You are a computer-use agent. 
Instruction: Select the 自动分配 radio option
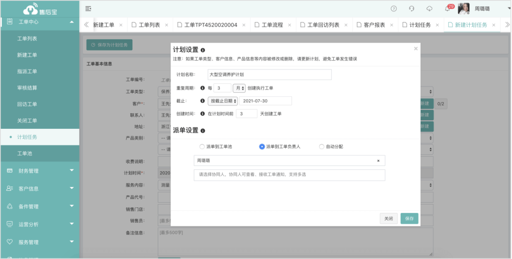322,147
